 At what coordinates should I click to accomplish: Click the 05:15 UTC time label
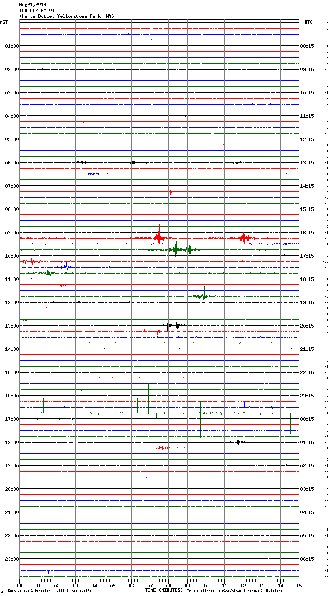(307, 536)
